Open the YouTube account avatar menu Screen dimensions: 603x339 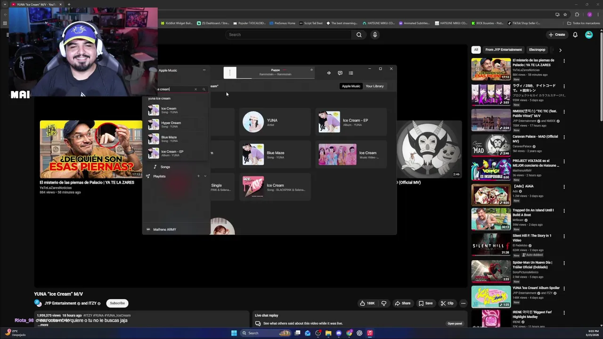[x=589, y=34]
